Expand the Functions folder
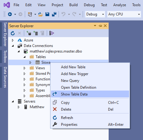The width and height of the screenshot is (143, 140). point(24,79)
